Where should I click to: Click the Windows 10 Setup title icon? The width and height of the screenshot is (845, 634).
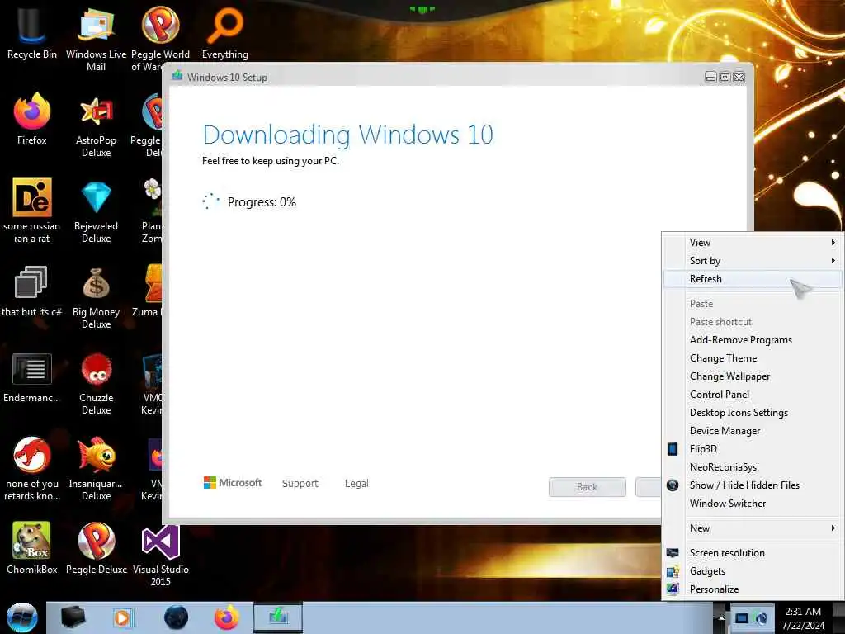pyautogui.click(x=177, y=76)
